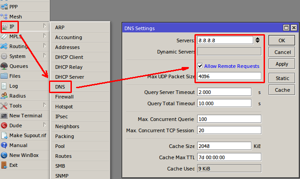Open Static DNS entries button
This screenshot has width=300, height=179.
pyautogui.click(x=282, y=78)
